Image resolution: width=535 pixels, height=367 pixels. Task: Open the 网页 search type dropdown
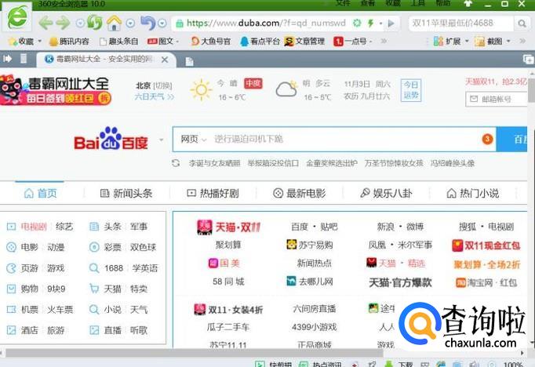point(194,139)
